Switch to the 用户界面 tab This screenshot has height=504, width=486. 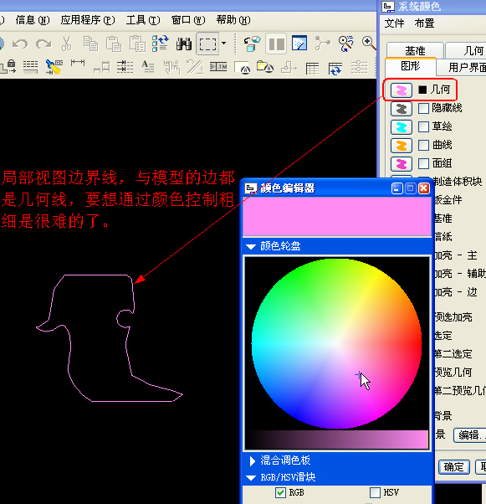[463, 67]
